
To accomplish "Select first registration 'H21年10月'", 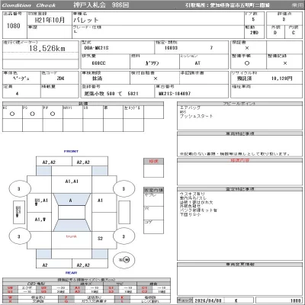I will coord(50,20).
